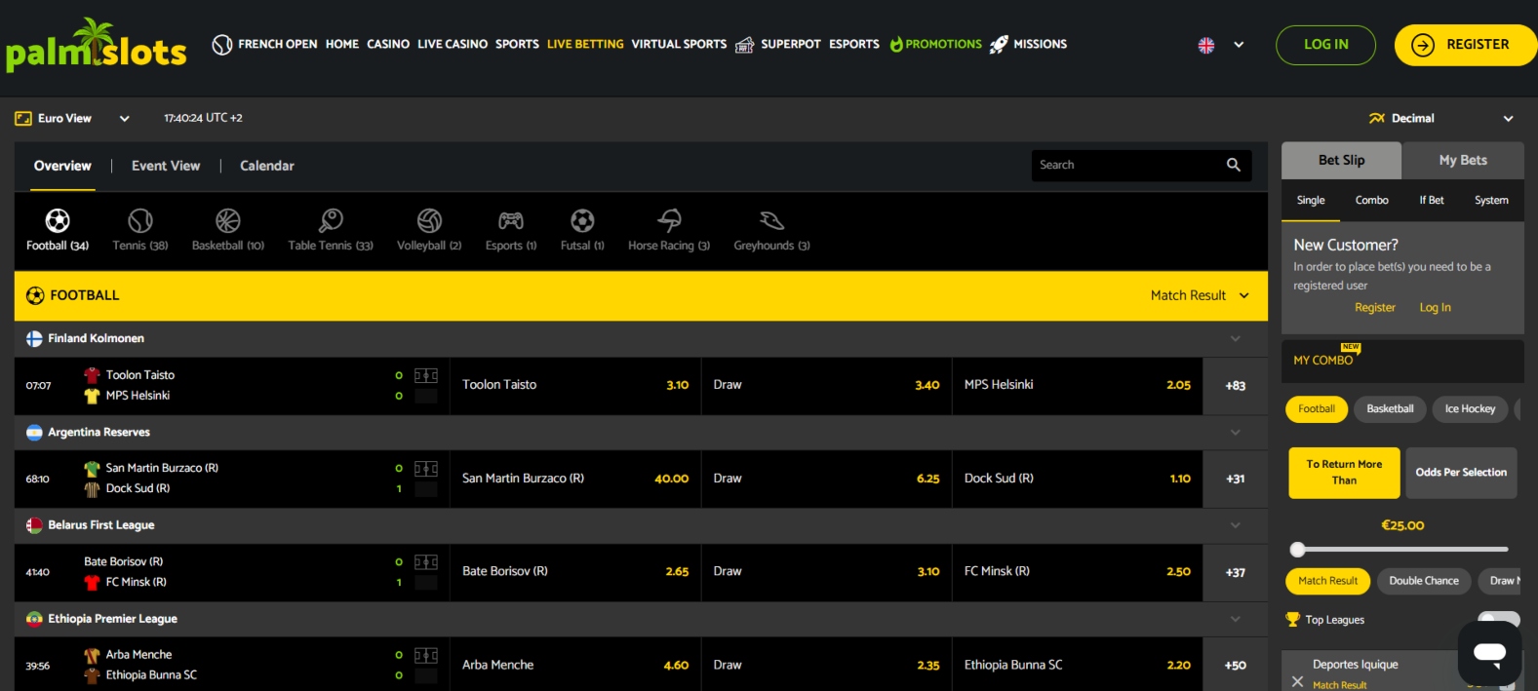Click the Euro View layout icon

point(23,118)
